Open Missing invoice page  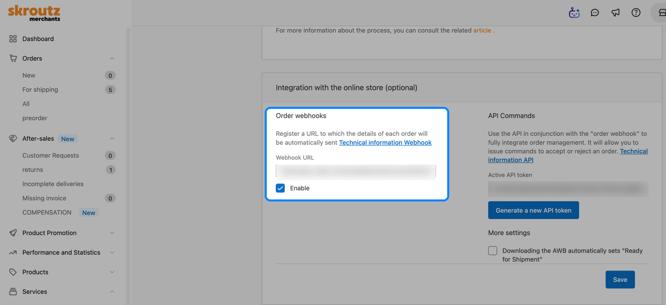click(x=44, y=198)
